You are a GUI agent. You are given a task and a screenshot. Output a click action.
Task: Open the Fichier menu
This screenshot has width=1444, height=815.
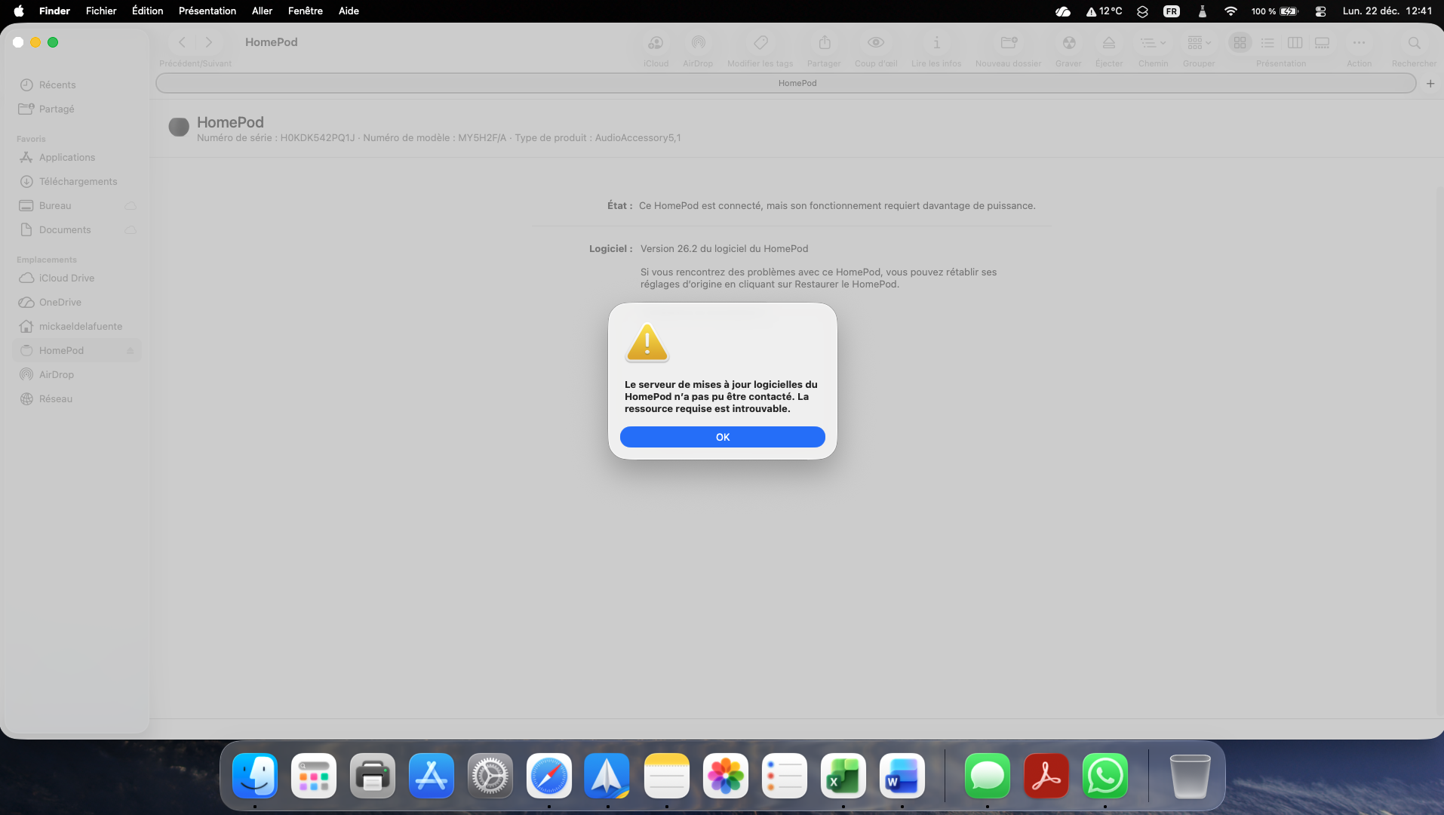pyautogui.click(x=101, y=11)
